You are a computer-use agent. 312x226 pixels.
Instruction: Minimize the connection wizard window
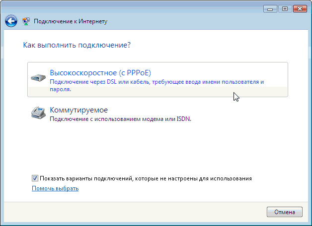(x=270, y=9)
